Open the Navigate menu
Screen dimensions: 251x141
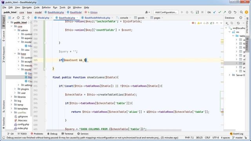coord(27,7)
